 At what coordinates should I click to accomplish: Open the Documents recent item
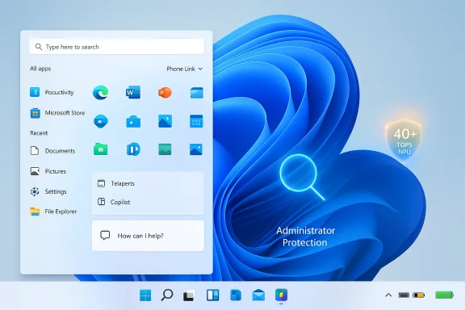coord(52,151)
